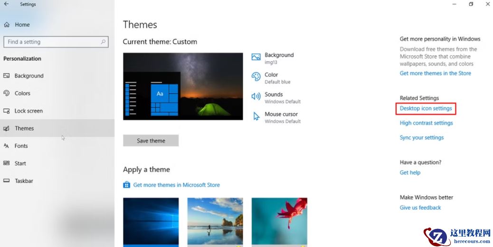This screenshot has height=247, width=493.
Task: Click the Start tiles icon in sidebar
Action: (6, 163)
